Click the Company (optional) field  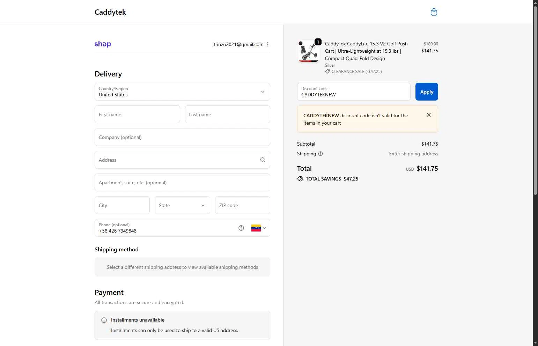point(182,137)
